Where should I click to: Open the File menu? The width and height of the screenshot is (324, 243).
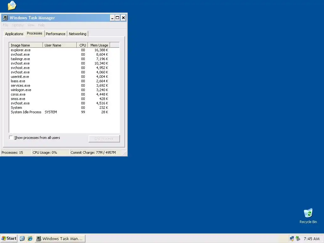click(5, 25)
